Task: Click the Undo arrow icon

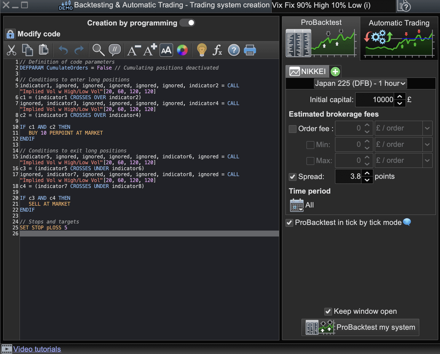Action: [x=63, y=50]
